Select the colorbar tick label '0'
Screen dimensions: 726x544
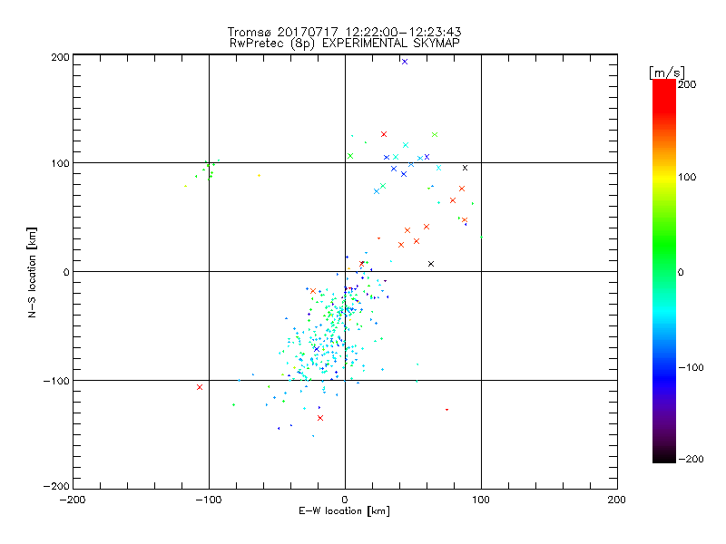(x=681, y=273)
